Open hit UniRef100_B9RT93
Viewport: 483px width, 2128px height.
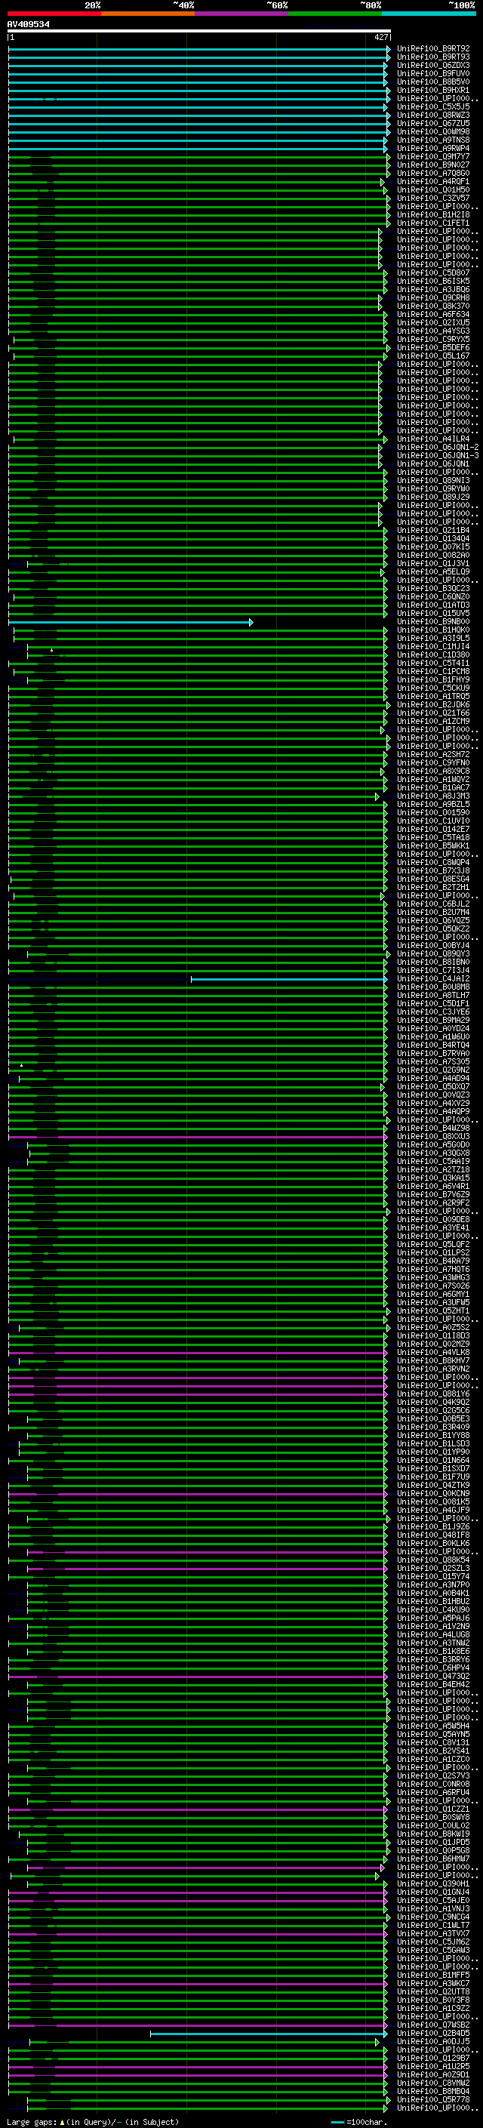point(432,57)
